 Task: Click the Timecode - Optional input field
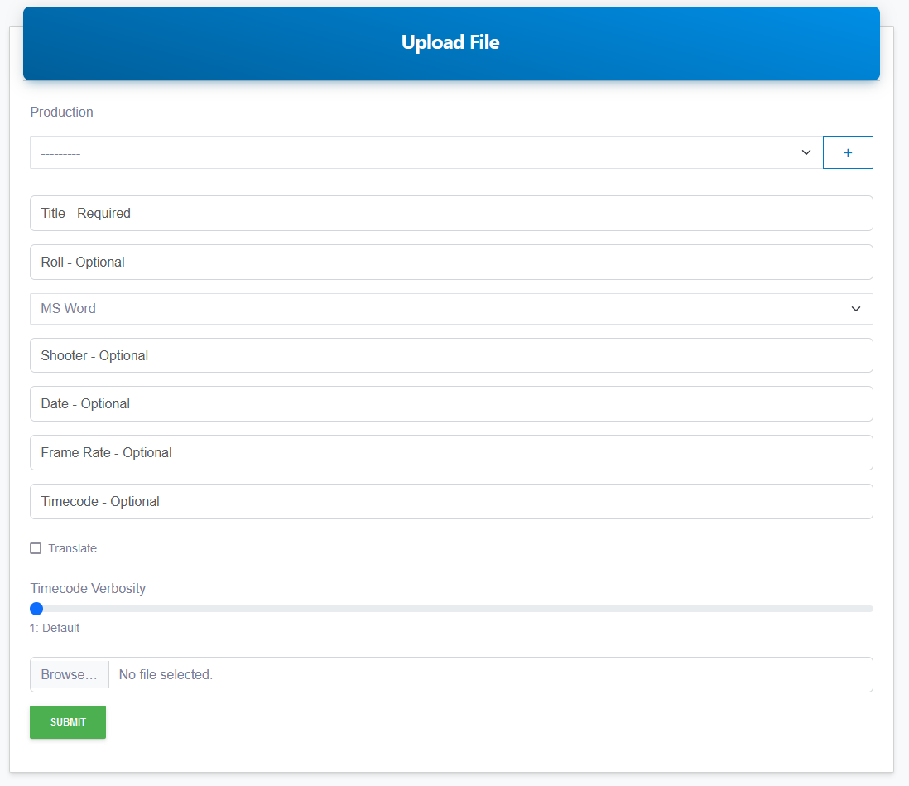(450, 501)
